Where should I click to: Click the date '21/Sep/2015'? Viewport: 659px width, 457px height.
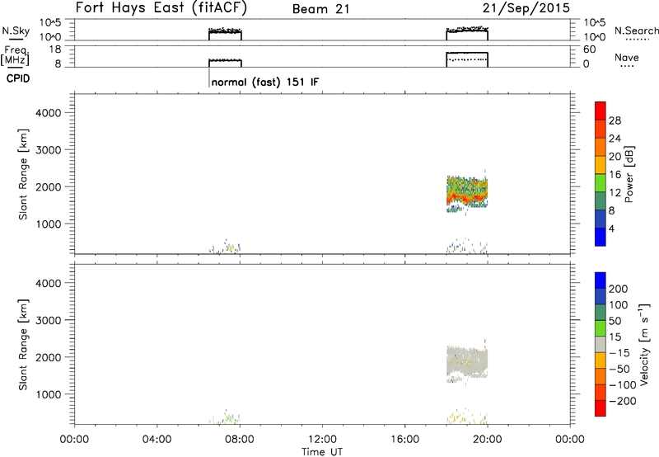coord(526,8)
